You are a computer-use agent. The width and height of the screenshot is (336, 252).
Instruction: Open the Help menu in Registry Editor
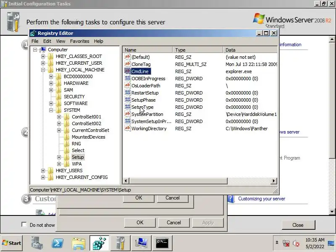coord(99,41)
